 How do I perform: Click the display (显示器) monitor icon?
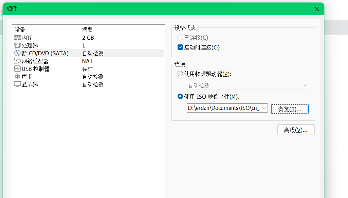(17, 84)
